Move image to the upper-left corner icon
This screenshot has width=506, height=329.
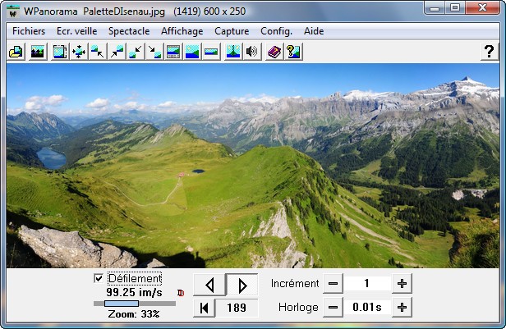(x=98, y=52)
